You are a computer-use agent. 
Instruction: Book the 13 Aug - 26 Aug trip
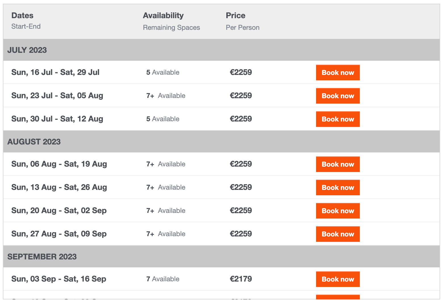(x=338, y=187)
